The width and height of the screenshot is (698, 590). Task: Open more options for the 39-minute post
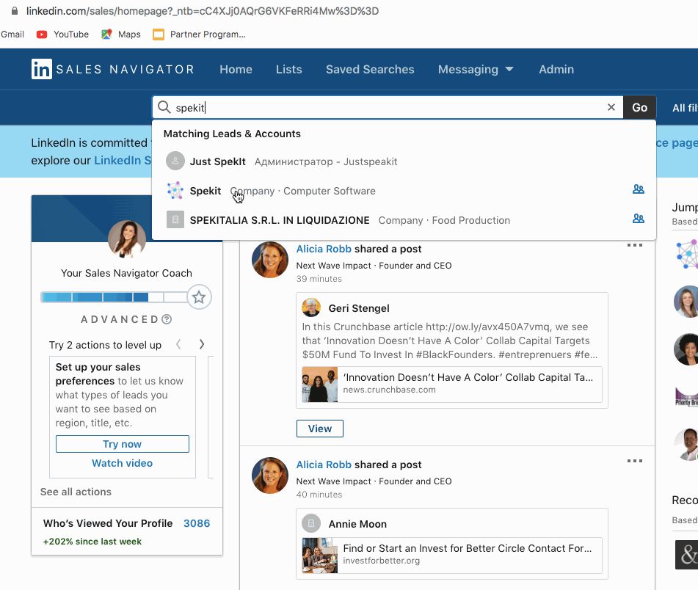pyautogui.click(x=634, y=244)
